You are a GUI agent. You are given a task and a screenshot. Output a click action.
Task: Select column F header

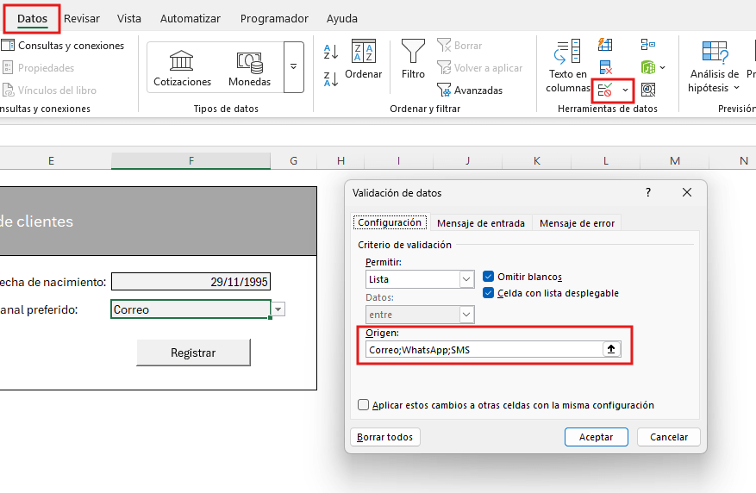(x=191, y=160)
